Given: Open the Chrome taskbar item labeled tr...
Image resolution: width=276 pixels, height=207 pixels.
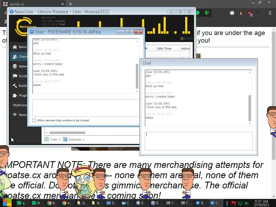Looking at the screenshot, I should point(67,203).
